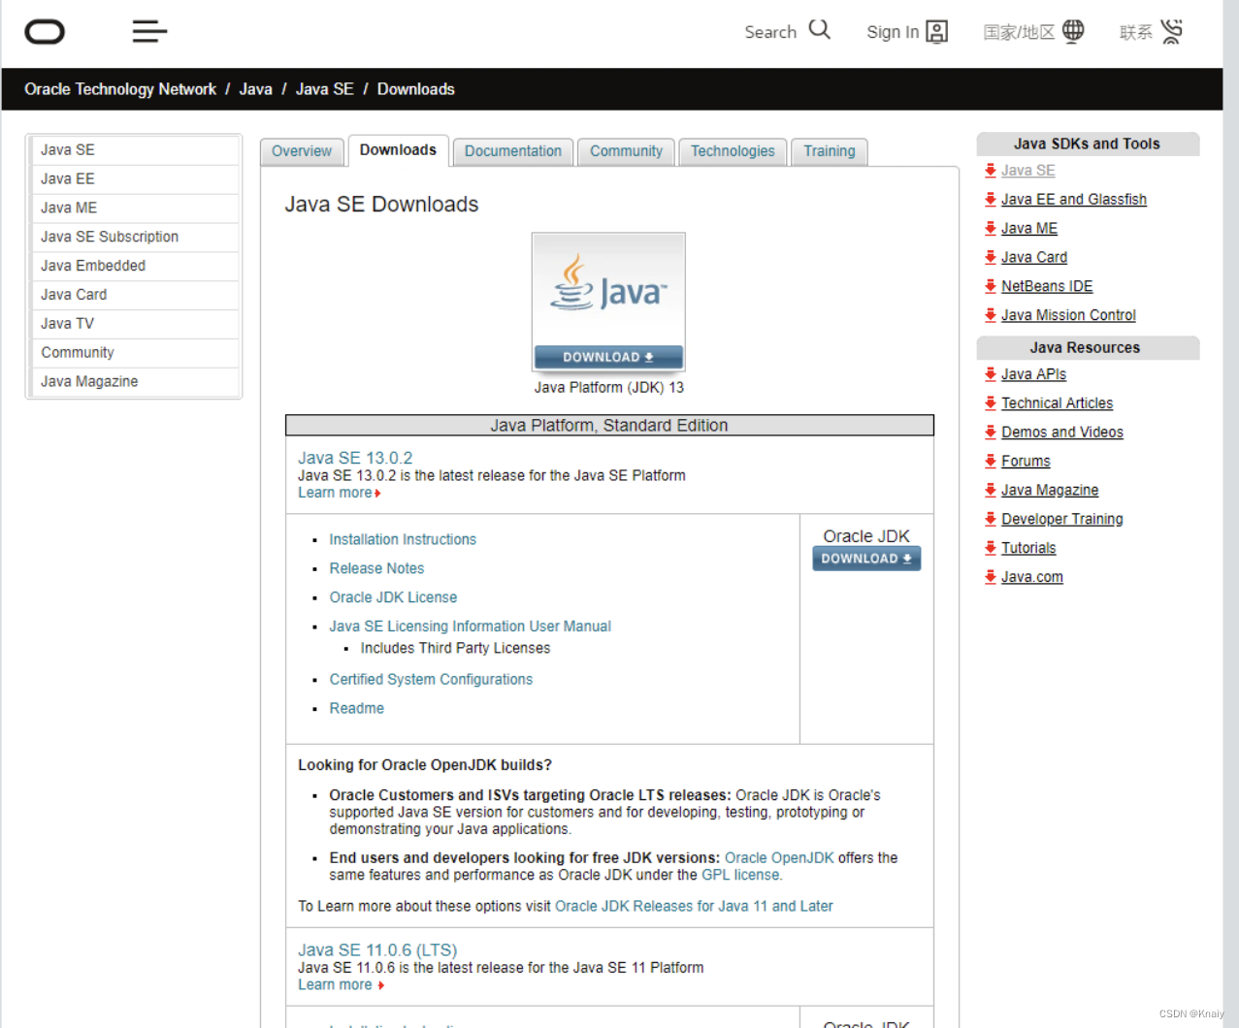Viewport: 1239px width, 1028px height.
Task: Click download arrow icon beside Tutorials
Action: (991, 548)
